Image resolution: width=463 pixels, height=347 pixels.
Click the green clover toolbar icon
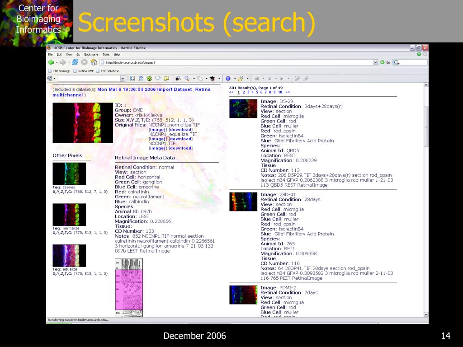pos(149,79)
